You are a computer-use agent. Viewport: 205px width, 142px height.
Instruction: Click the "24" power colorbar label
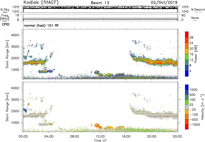pyautogui.click(x=191, y=43)
